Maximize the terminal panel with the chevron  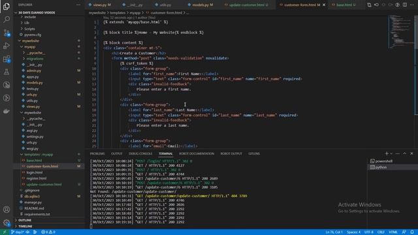404,153
